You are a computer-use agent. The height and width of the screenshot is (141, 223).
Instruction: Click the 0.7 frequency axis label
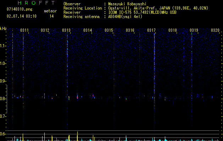(2, 116)
